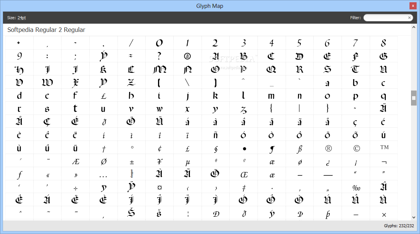This screenshot has width=420, height=234.
Task: Select the lowercase b glyph
Action: (355, 82)
